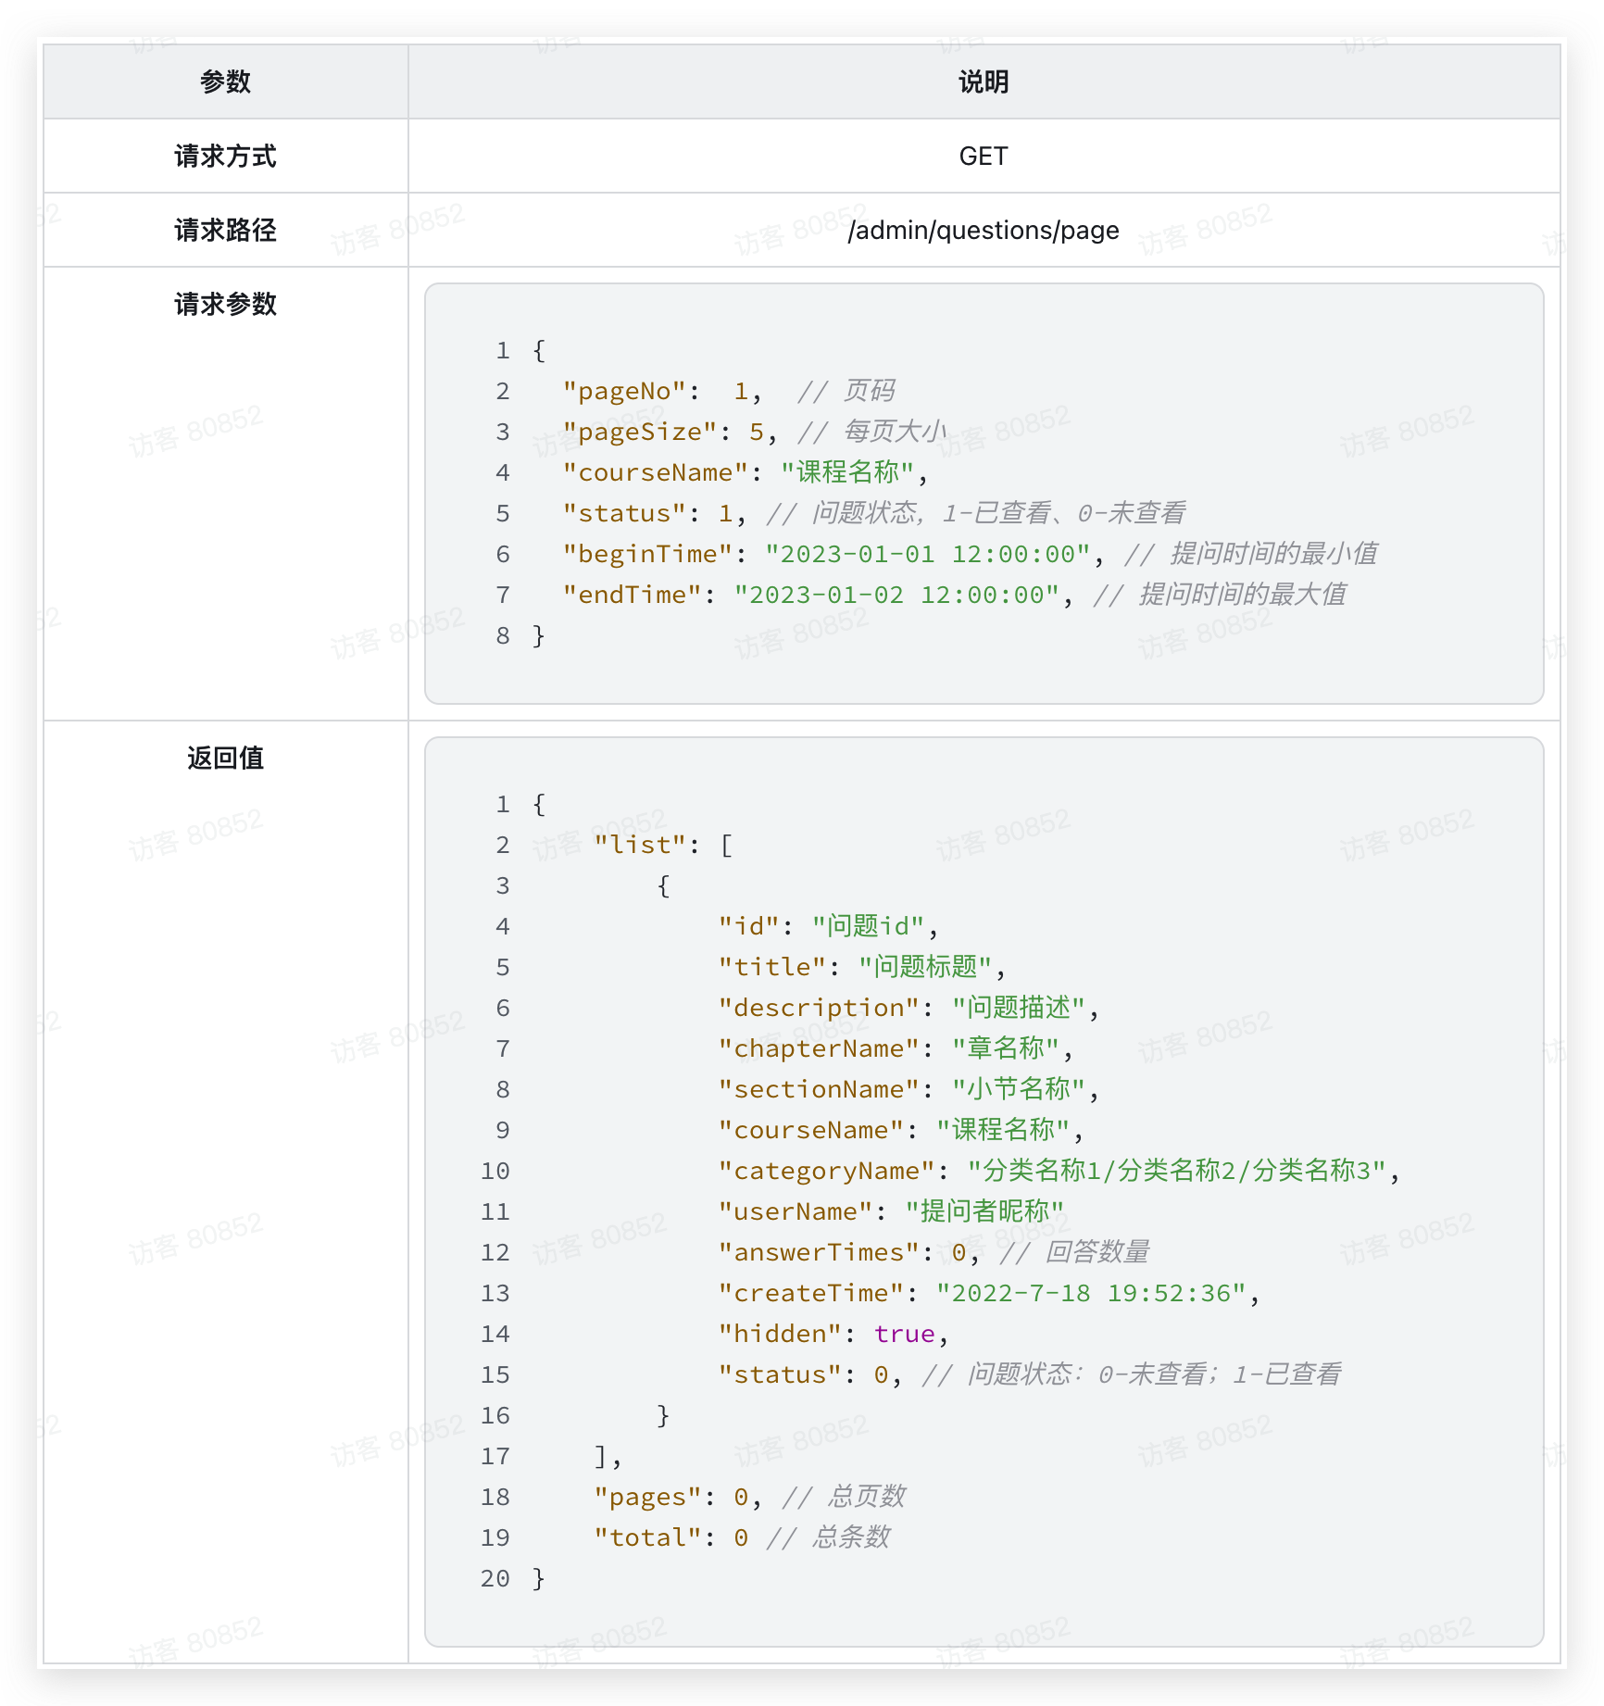Click the 提问时间的最小值 comment
This screenshot has height=1706, width=1604.
click(x=1251, y=554)
